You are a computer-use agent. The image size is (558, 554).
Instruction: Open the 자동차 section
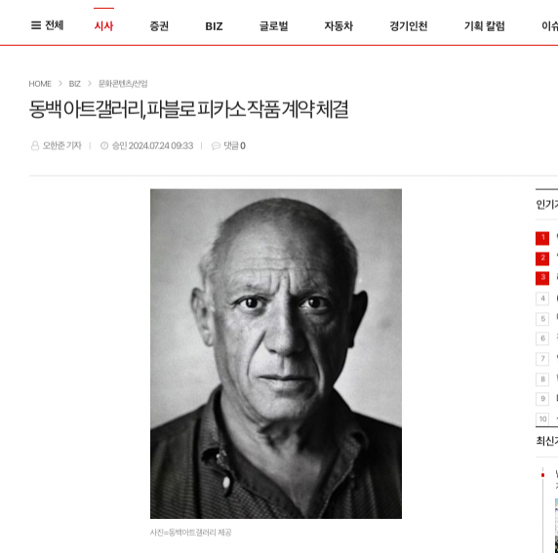pos(339,26)
